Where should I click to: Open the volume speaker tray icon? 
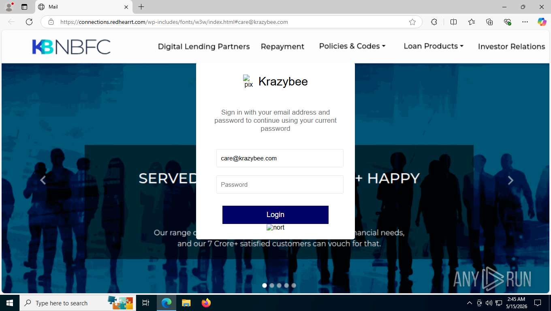[489, 303]
